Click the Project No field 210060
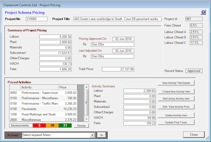Viewport: 211px width, 142px height. click(x=37, y=19)
